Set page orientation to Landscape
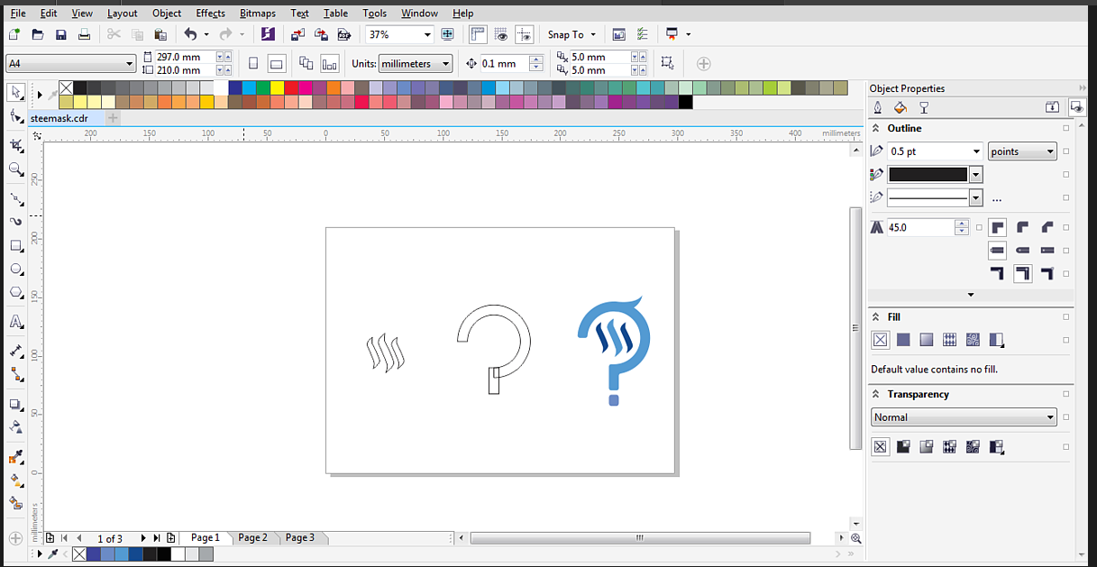This screenshot has width=1097, height=567. (278, 63)
